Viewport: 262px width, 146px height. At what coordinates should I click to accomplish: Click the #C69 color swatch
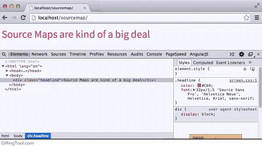coord(199,85)
